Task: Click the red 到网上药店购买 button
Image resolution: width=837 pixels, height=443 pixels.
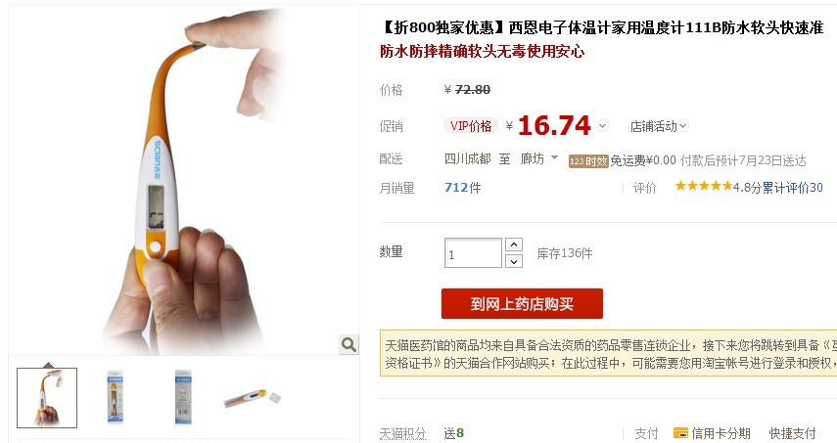Action: pyautogui.click(x=522, y=304)
